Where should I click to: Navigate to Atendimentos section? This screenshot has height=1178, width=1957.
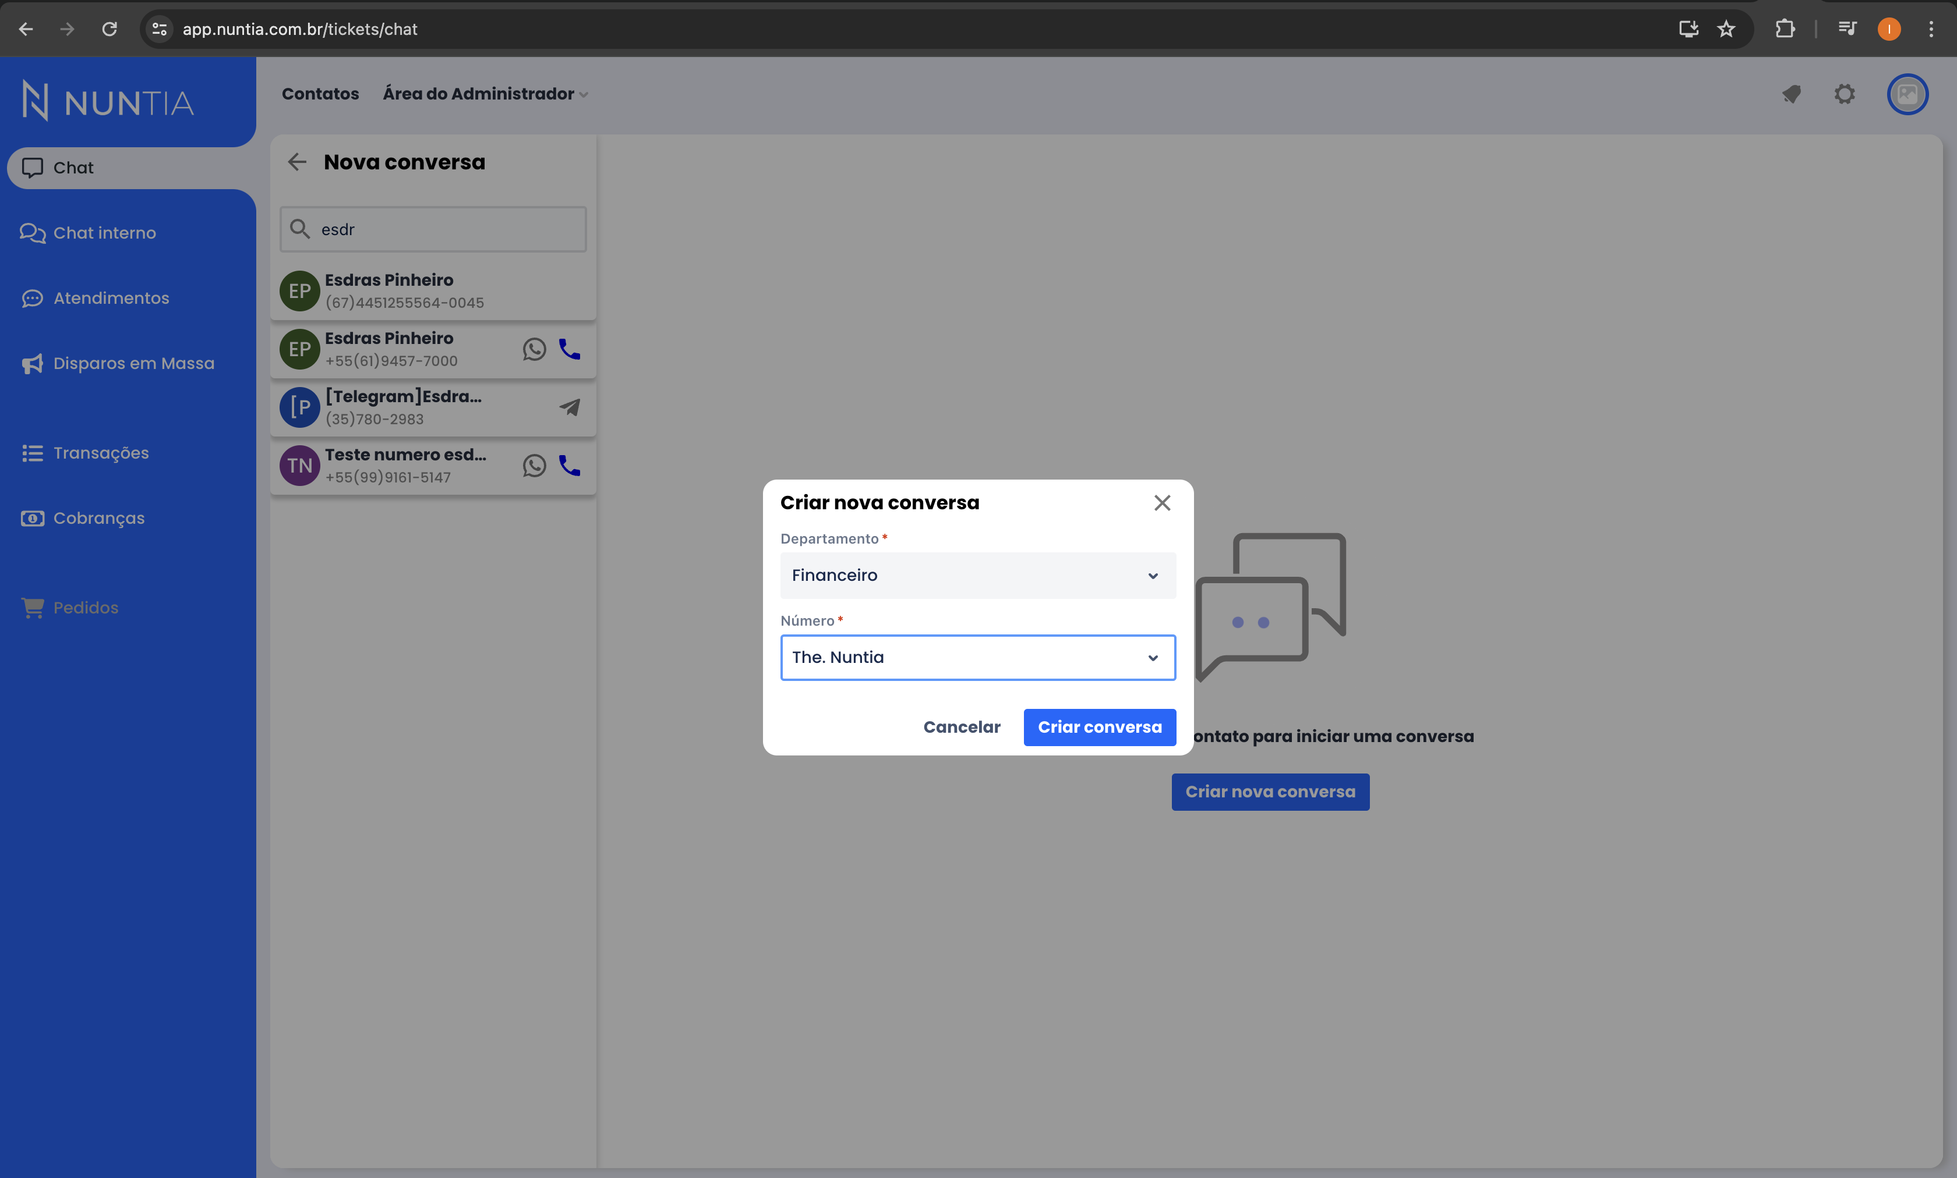click(111, 297)
